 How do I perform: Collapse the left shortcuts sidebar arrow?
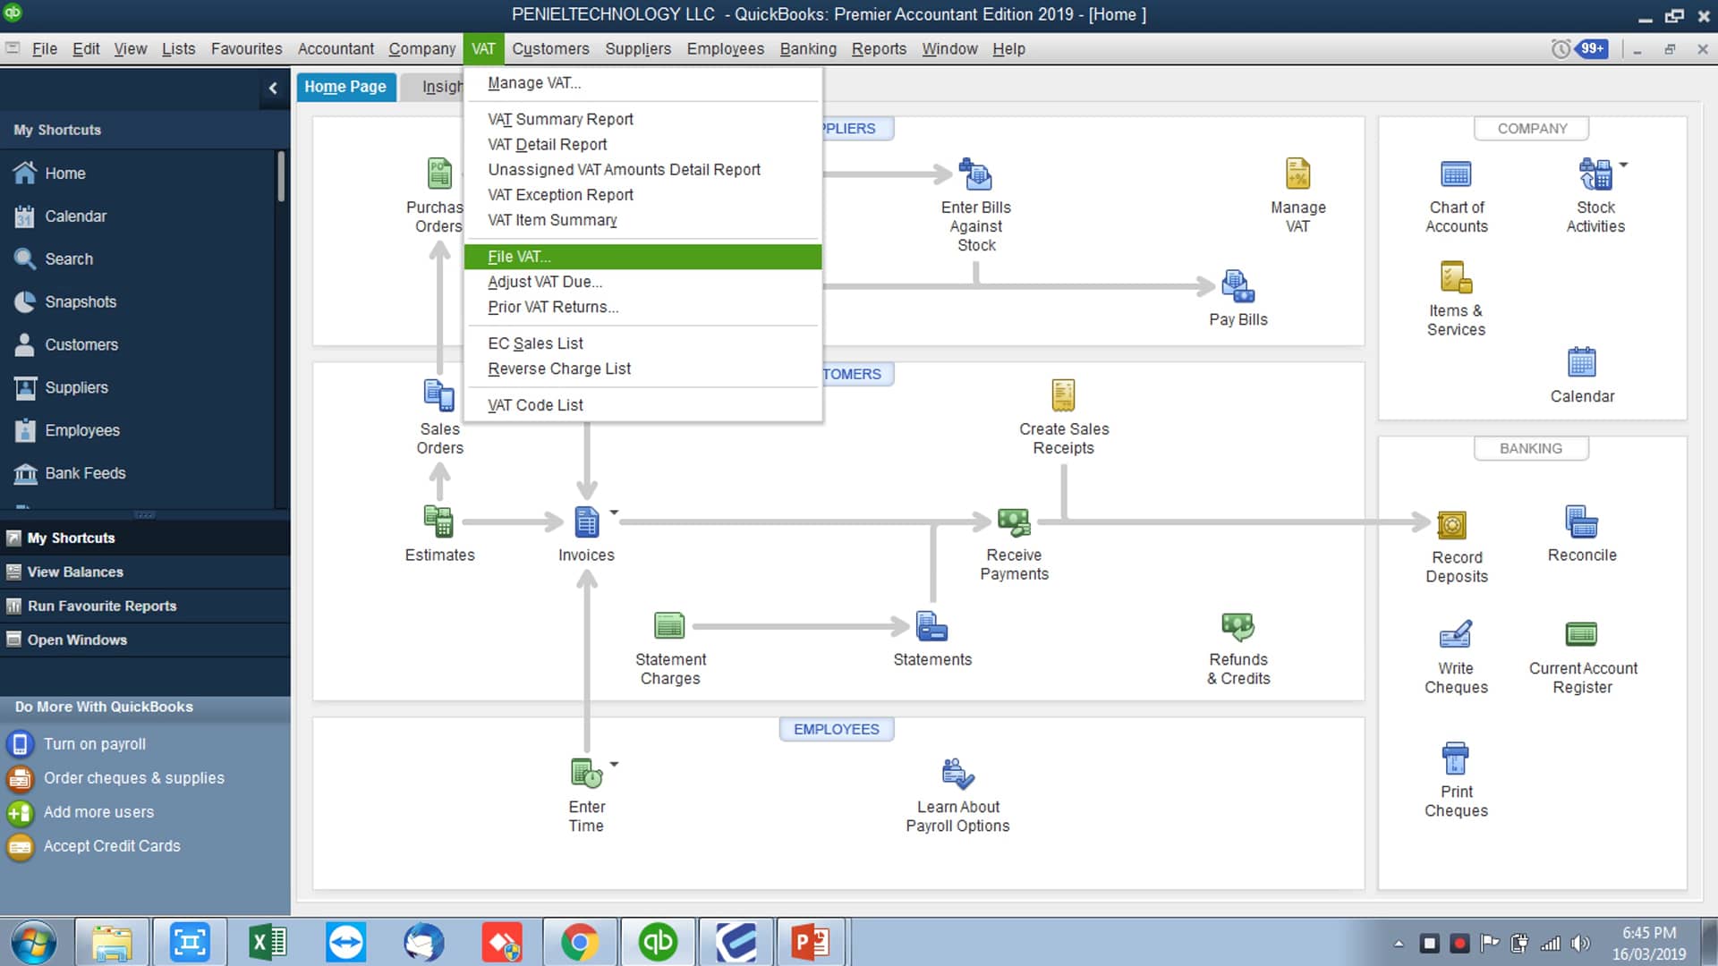pos(272,88)
